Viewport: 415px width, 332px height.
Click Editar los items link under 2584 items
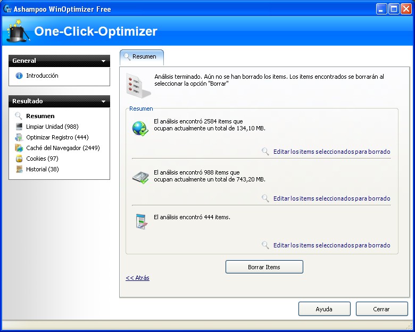[331, 152]
